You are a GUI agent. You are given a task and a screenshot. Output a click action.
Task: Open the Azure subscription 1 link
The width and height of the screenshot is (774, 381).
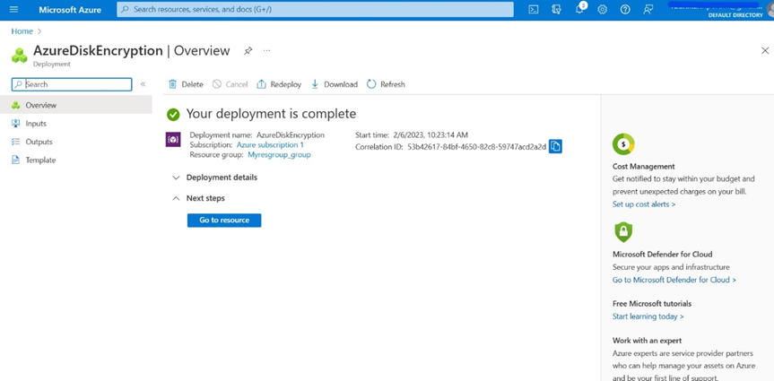pos(270,145)
